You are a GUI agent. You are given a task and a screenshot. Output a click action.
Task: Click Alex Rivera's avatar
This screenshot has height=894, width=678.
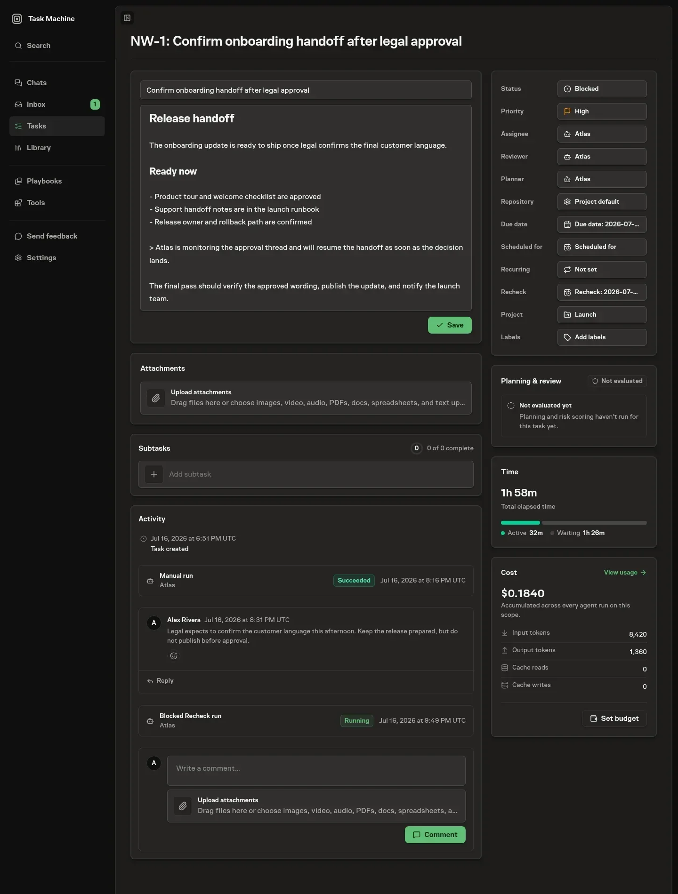pos(154,623)
